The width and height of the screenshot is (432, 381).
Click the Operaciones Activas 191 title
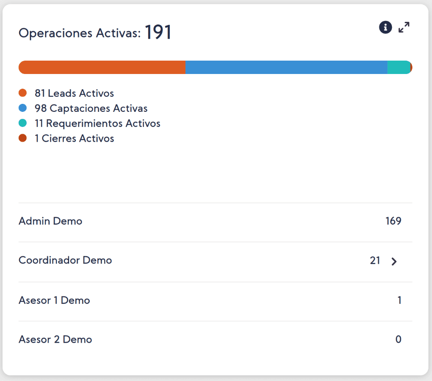[95, 33]
